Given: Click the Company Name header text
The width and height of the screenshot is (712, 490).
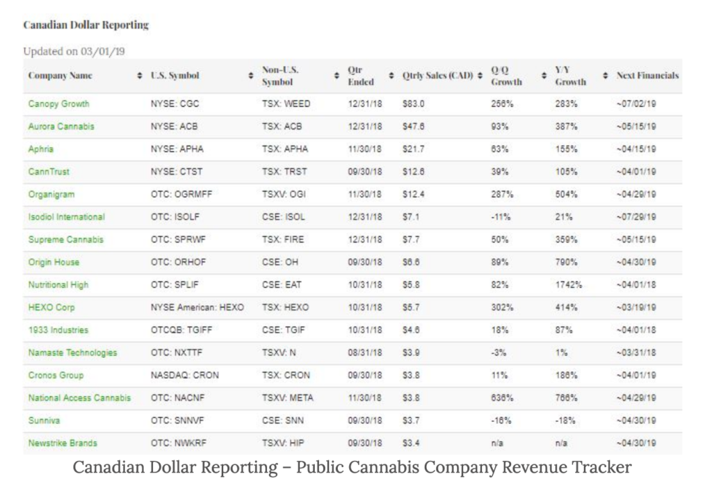Looking at the screenshot, I should (60, 76).
